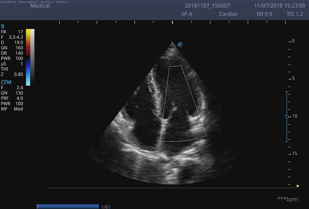Click the 15 depth scale mark
This screenshot has height=209, width=309.
(x=295, y=154)
